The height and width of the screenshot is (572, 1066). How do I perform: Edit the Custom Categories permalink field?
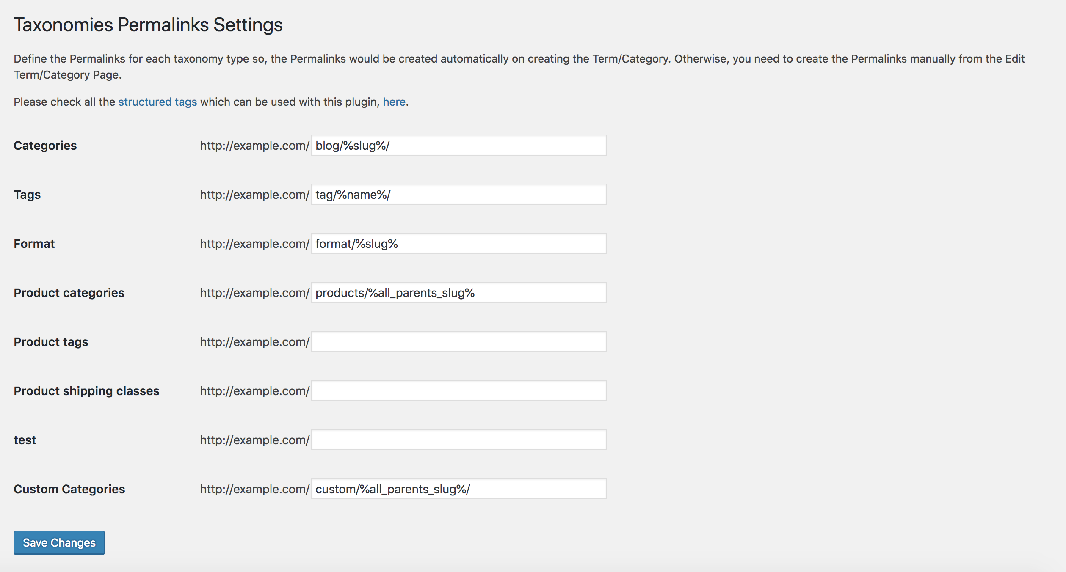tap(458, 489)
